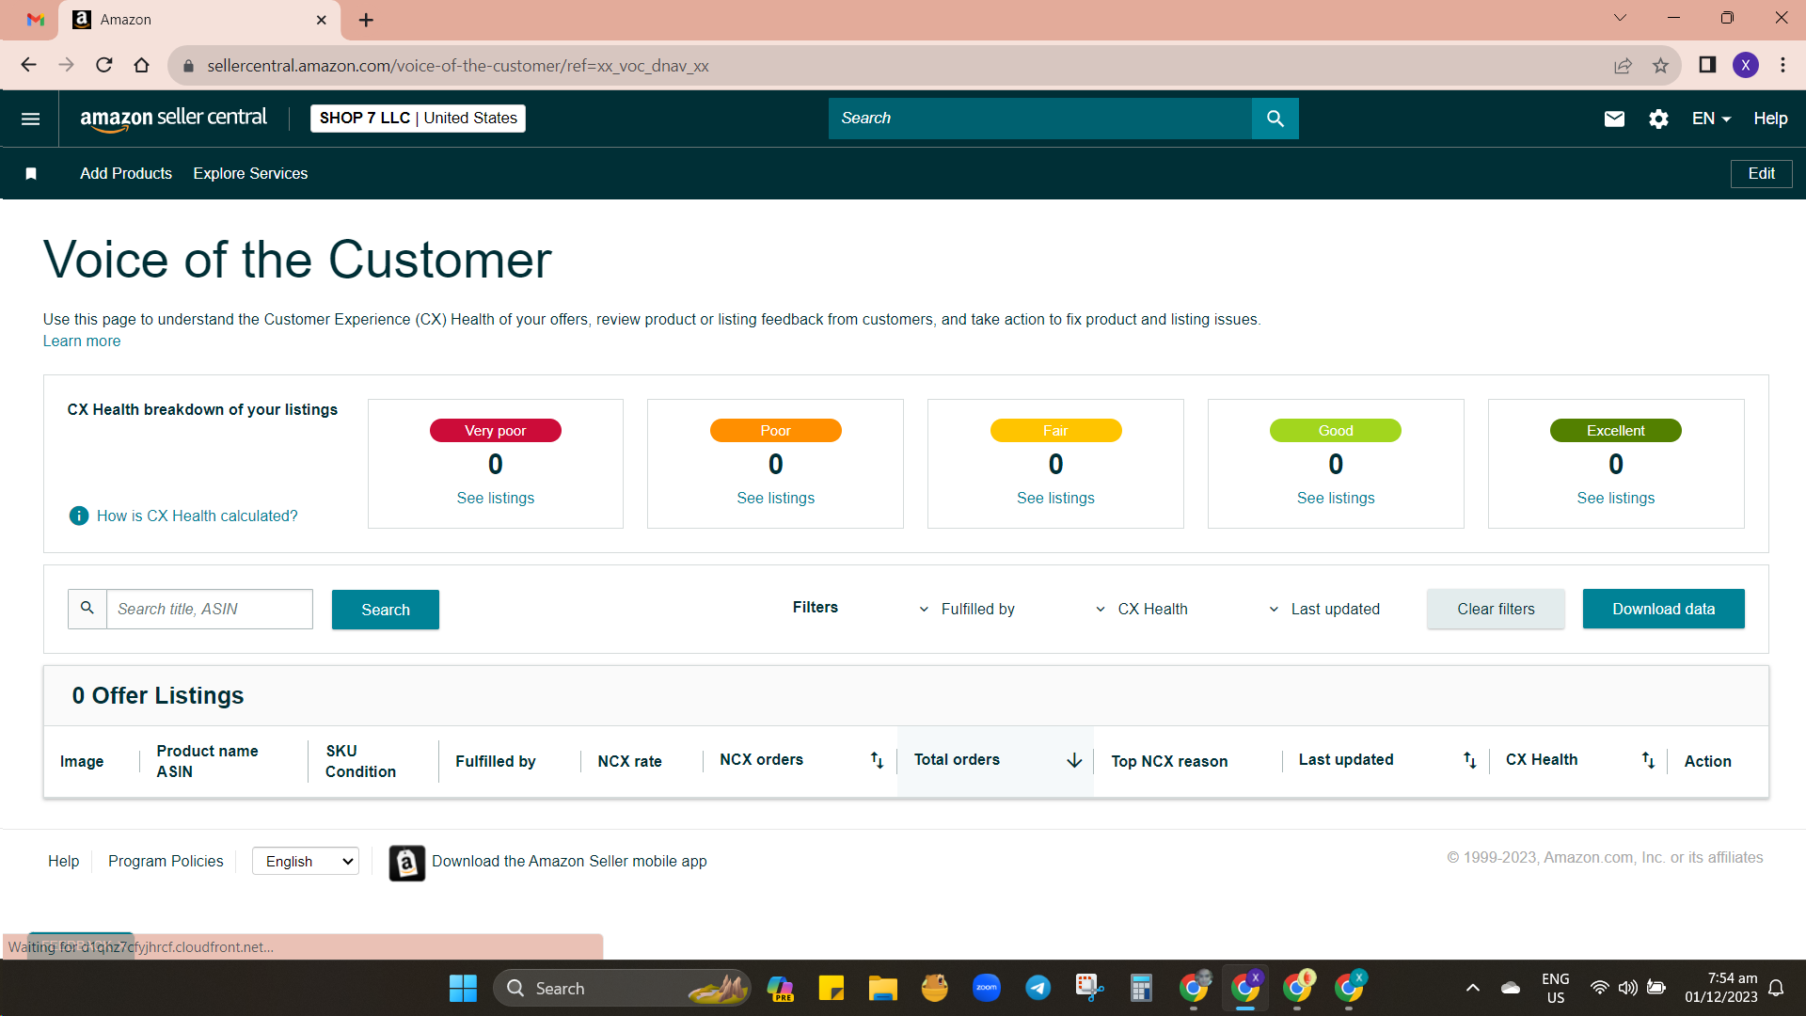
Task: Open Windows Start menu
Action: [x=463, y=988]
